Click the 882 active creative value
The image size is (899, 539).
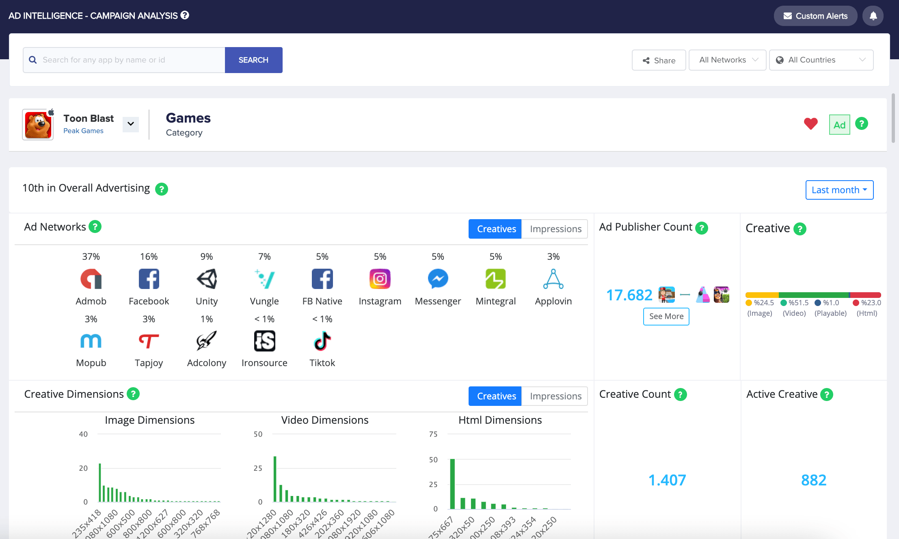click(x=813, y=480)
